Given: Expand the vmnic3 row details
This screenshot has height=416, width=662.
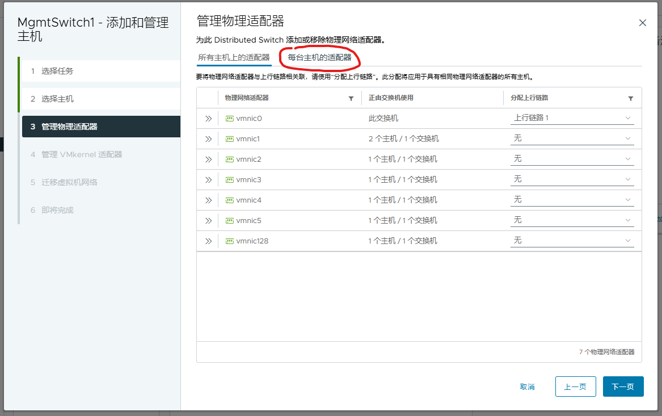Looking at the screenshot, I should [208, 180].
